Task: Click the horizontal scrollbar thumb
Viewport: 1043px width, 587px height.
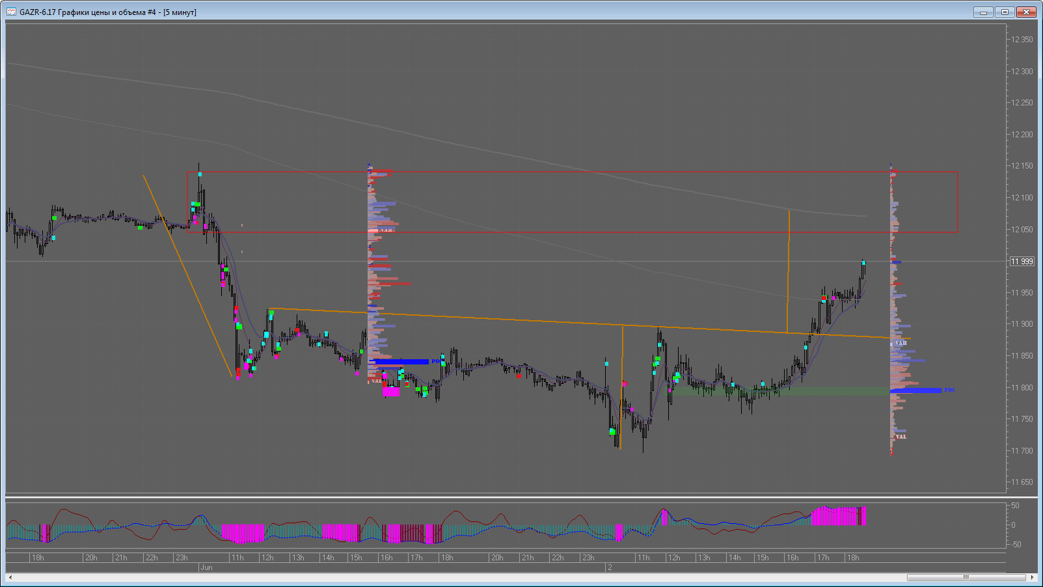Action: pyautogui.click(x=966, y=577)
